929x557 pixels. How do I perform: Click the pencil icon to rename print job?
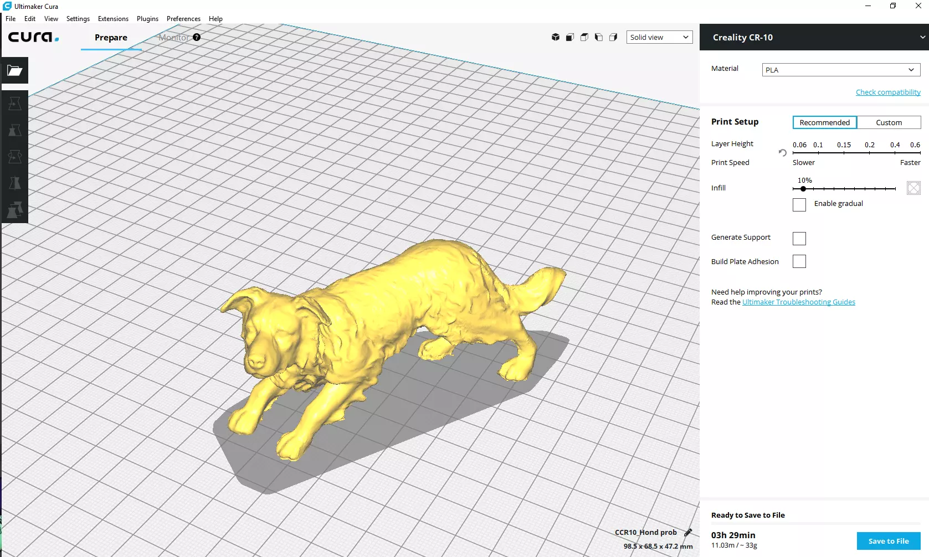pyautogui.click(x=688, y=532)
